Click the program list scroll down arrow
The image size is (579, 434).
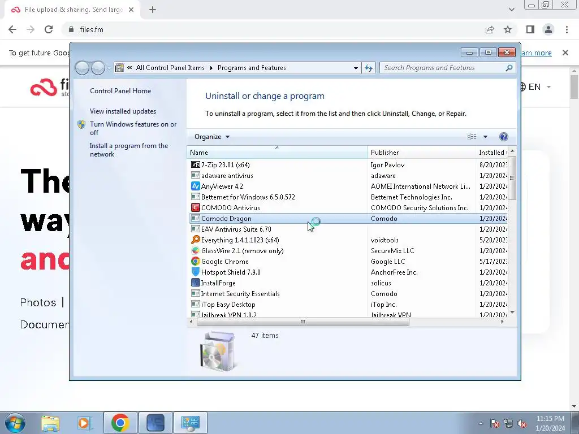(512, 312)
